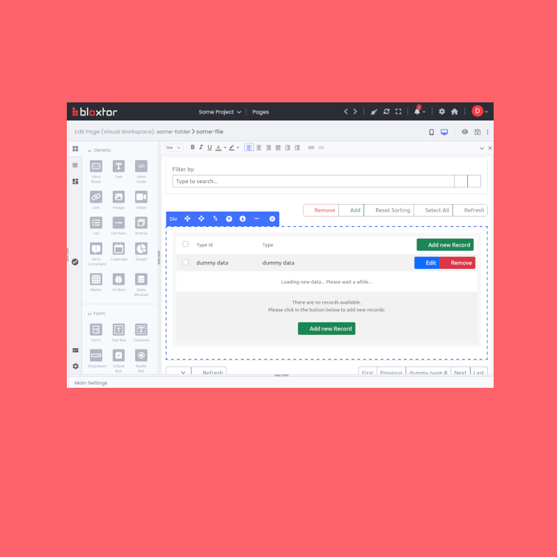Choose the Graph widget
Viewport: 557px width, 557px height.
[x=141, y=251]
